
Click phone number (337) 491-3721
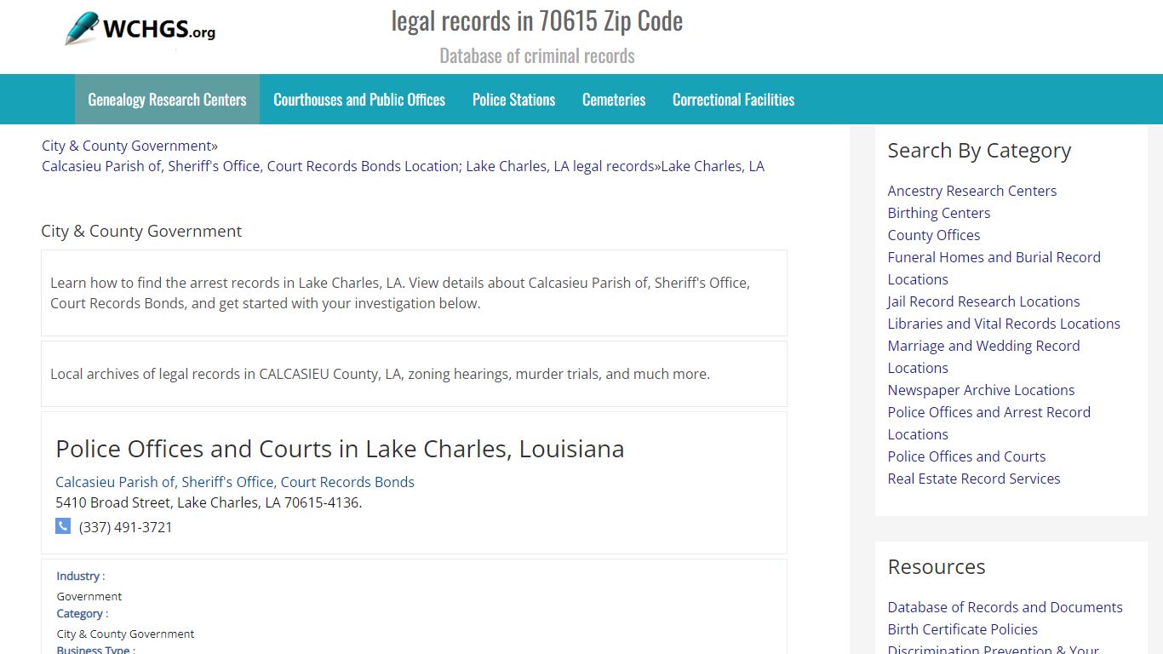pos(125,527)
